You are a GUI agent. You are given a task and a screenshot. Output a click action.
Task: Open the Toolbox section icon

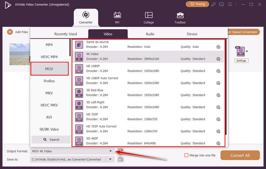tap(180, 15)
